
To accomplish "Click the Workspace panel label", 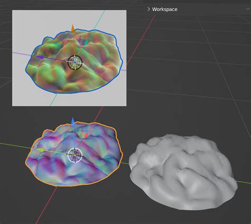I will coord(165,10).
